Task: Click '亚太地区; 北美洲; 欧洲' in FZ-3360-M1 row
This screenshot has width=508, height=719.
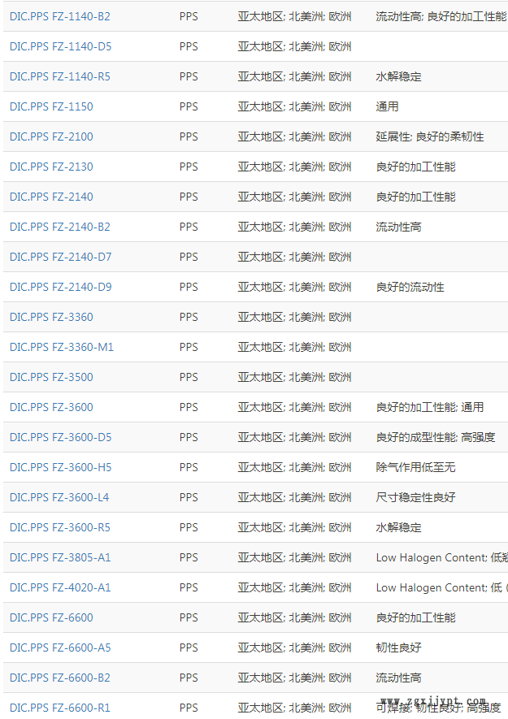Action: click(x=294, y=347)
